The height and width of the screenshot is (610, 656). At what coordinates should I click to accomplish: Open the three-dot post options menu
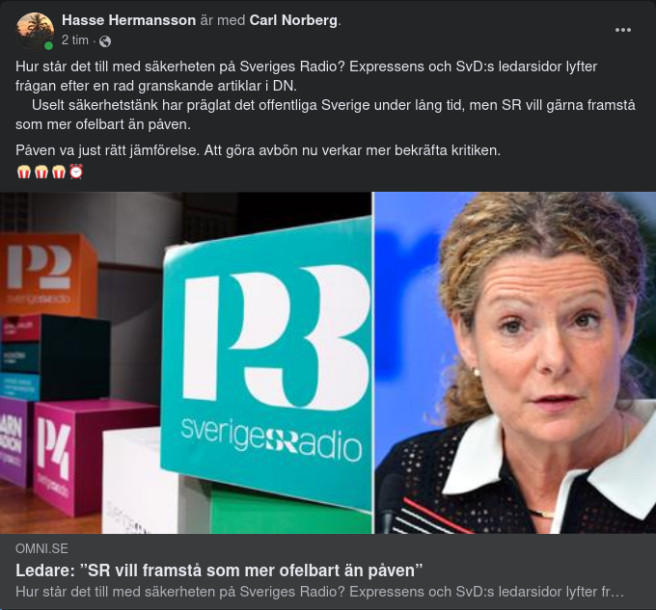click(622, 30)
